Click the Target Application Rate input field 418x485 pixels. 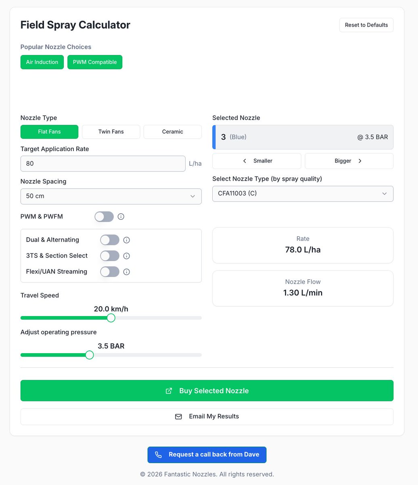[x=103, y=164]
